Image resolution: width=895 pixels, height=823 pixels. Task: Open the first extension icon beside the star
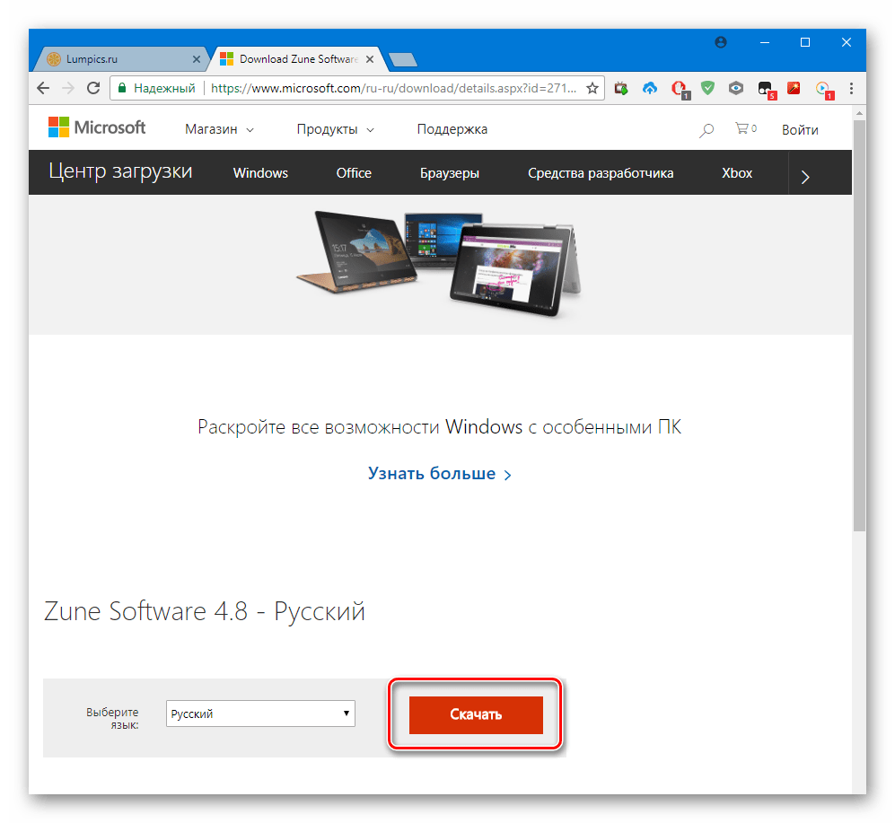click(x=621, y=89)
